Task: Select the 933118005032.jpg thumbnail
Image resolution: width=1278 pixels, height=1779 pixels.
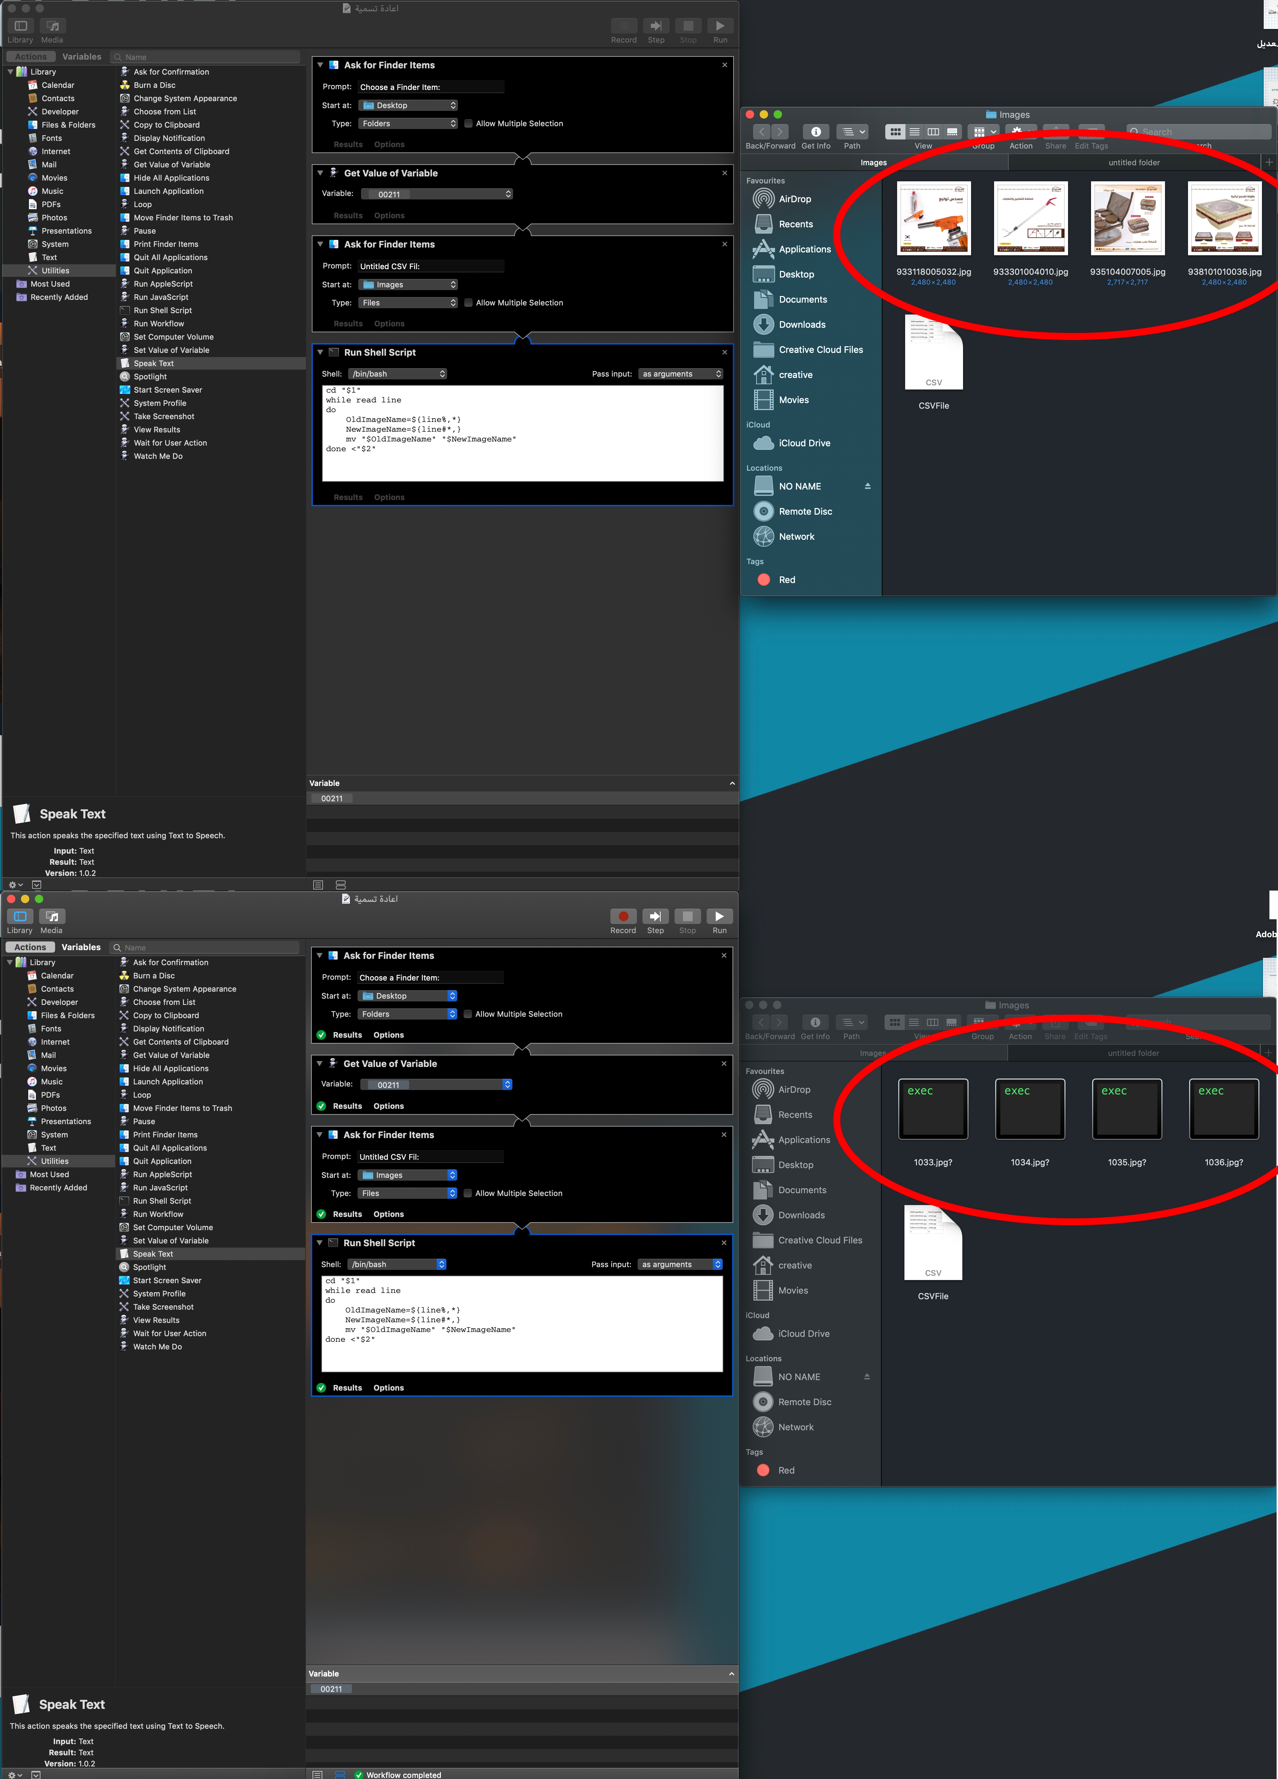Action: pos(934,219)
